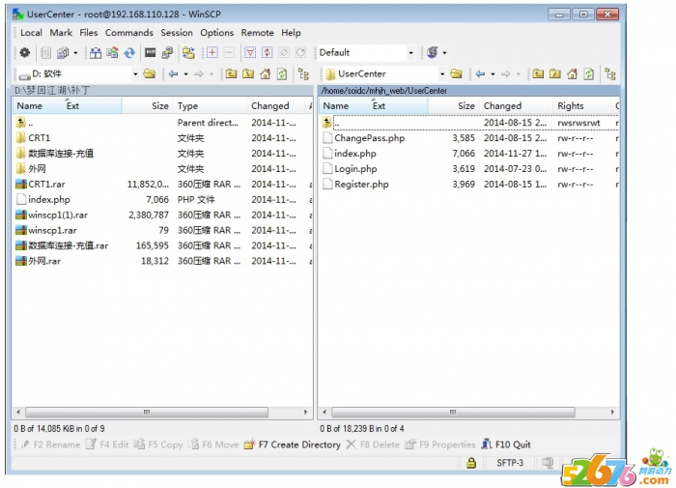Open the Commands menu
The height and width of the screenshot is (488, 676).
(128, 32)
